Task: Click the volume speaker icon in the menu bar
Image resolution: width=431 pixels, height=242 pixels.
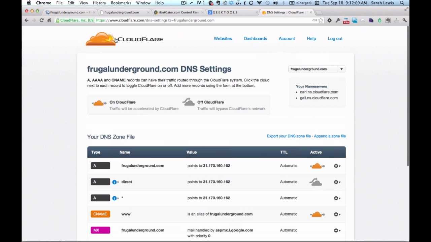Action: (275, 3)
